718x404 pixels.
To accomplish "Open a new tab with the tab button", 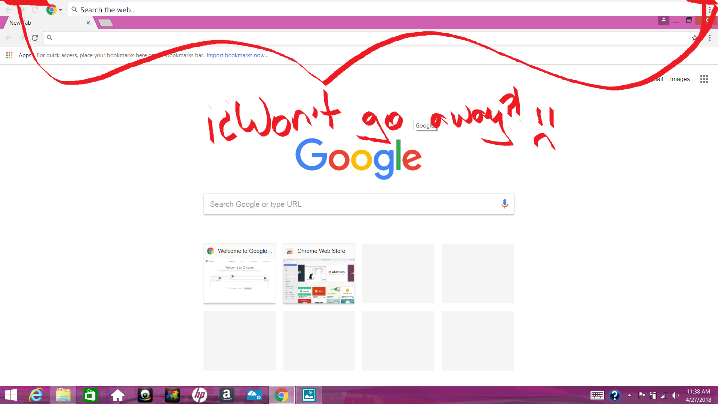I will pyautogui.click(x=106, y=23).
